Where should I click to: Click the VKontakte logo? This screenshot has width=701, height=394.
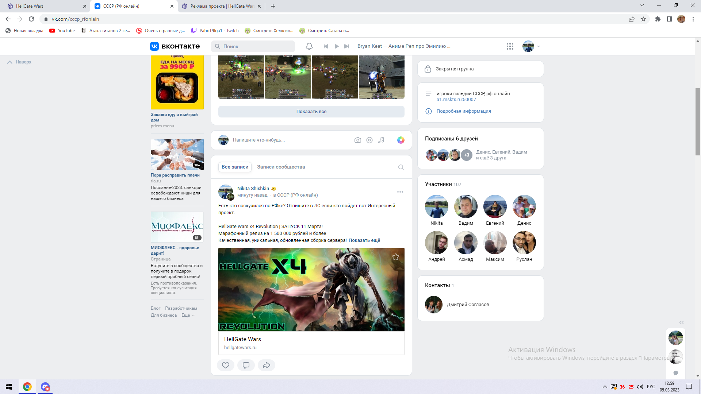(175, 46)
